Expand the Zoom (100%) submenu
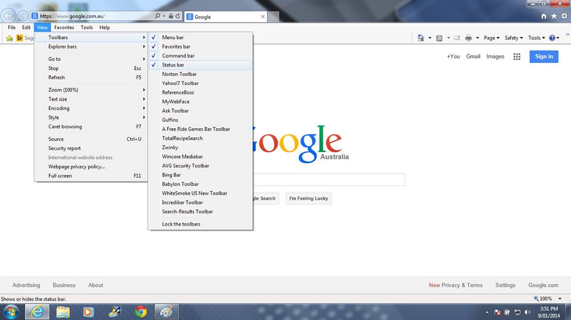This screenshot has width=571, height=320. pos(91,90)
